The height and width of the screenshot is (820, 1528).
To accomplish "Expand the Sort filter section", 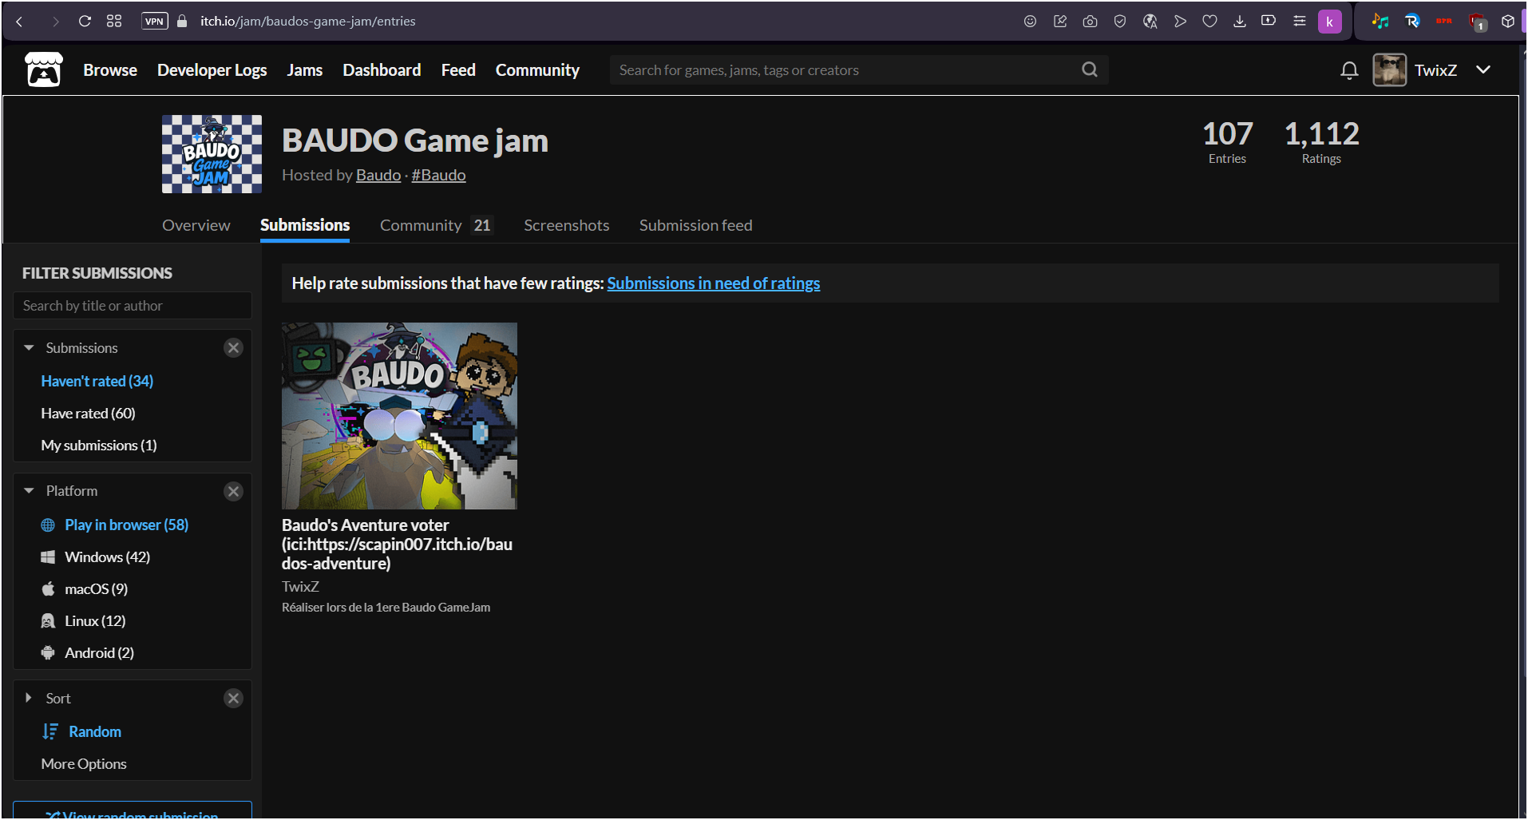I will pyautogui.click(x=29, y=698).
